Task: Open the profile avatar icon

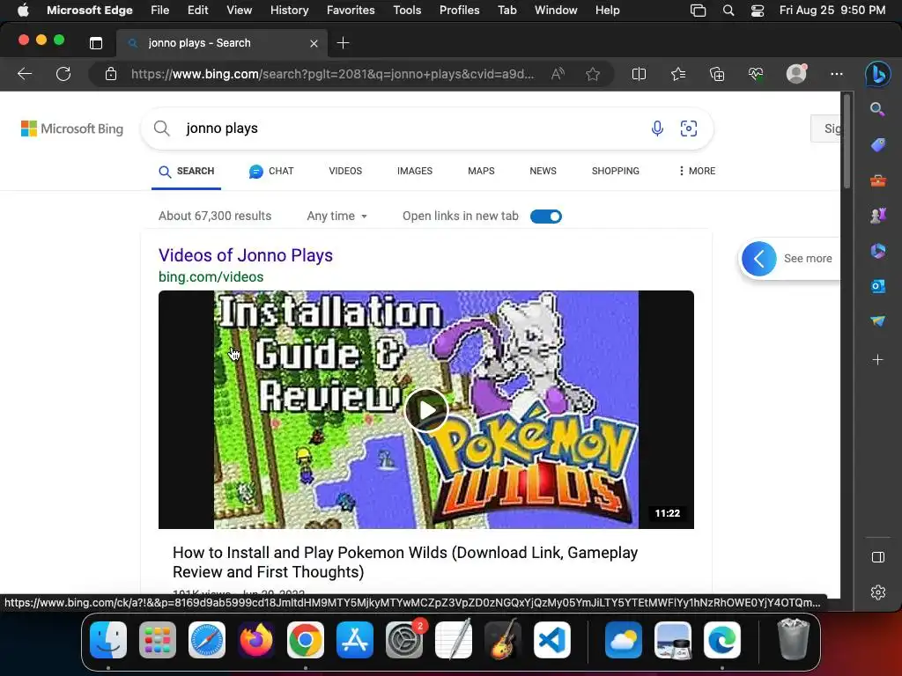Action: [x=796, y=74]
